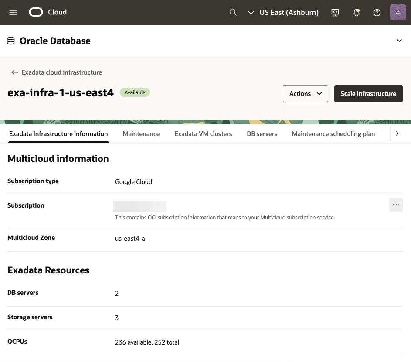411x362 pixels.
Task: Reveal more tabs with the right chevron
Action: (x=397, y=133)
